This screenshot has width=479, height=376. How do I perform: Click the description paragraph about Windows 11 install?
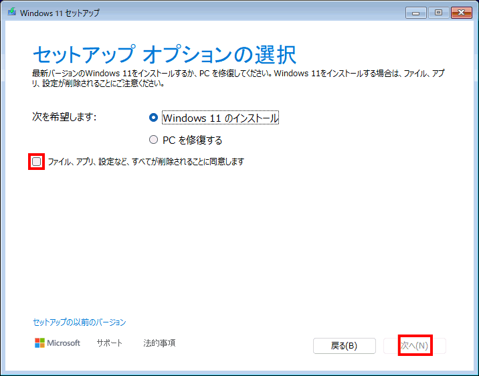click(238, 78)
